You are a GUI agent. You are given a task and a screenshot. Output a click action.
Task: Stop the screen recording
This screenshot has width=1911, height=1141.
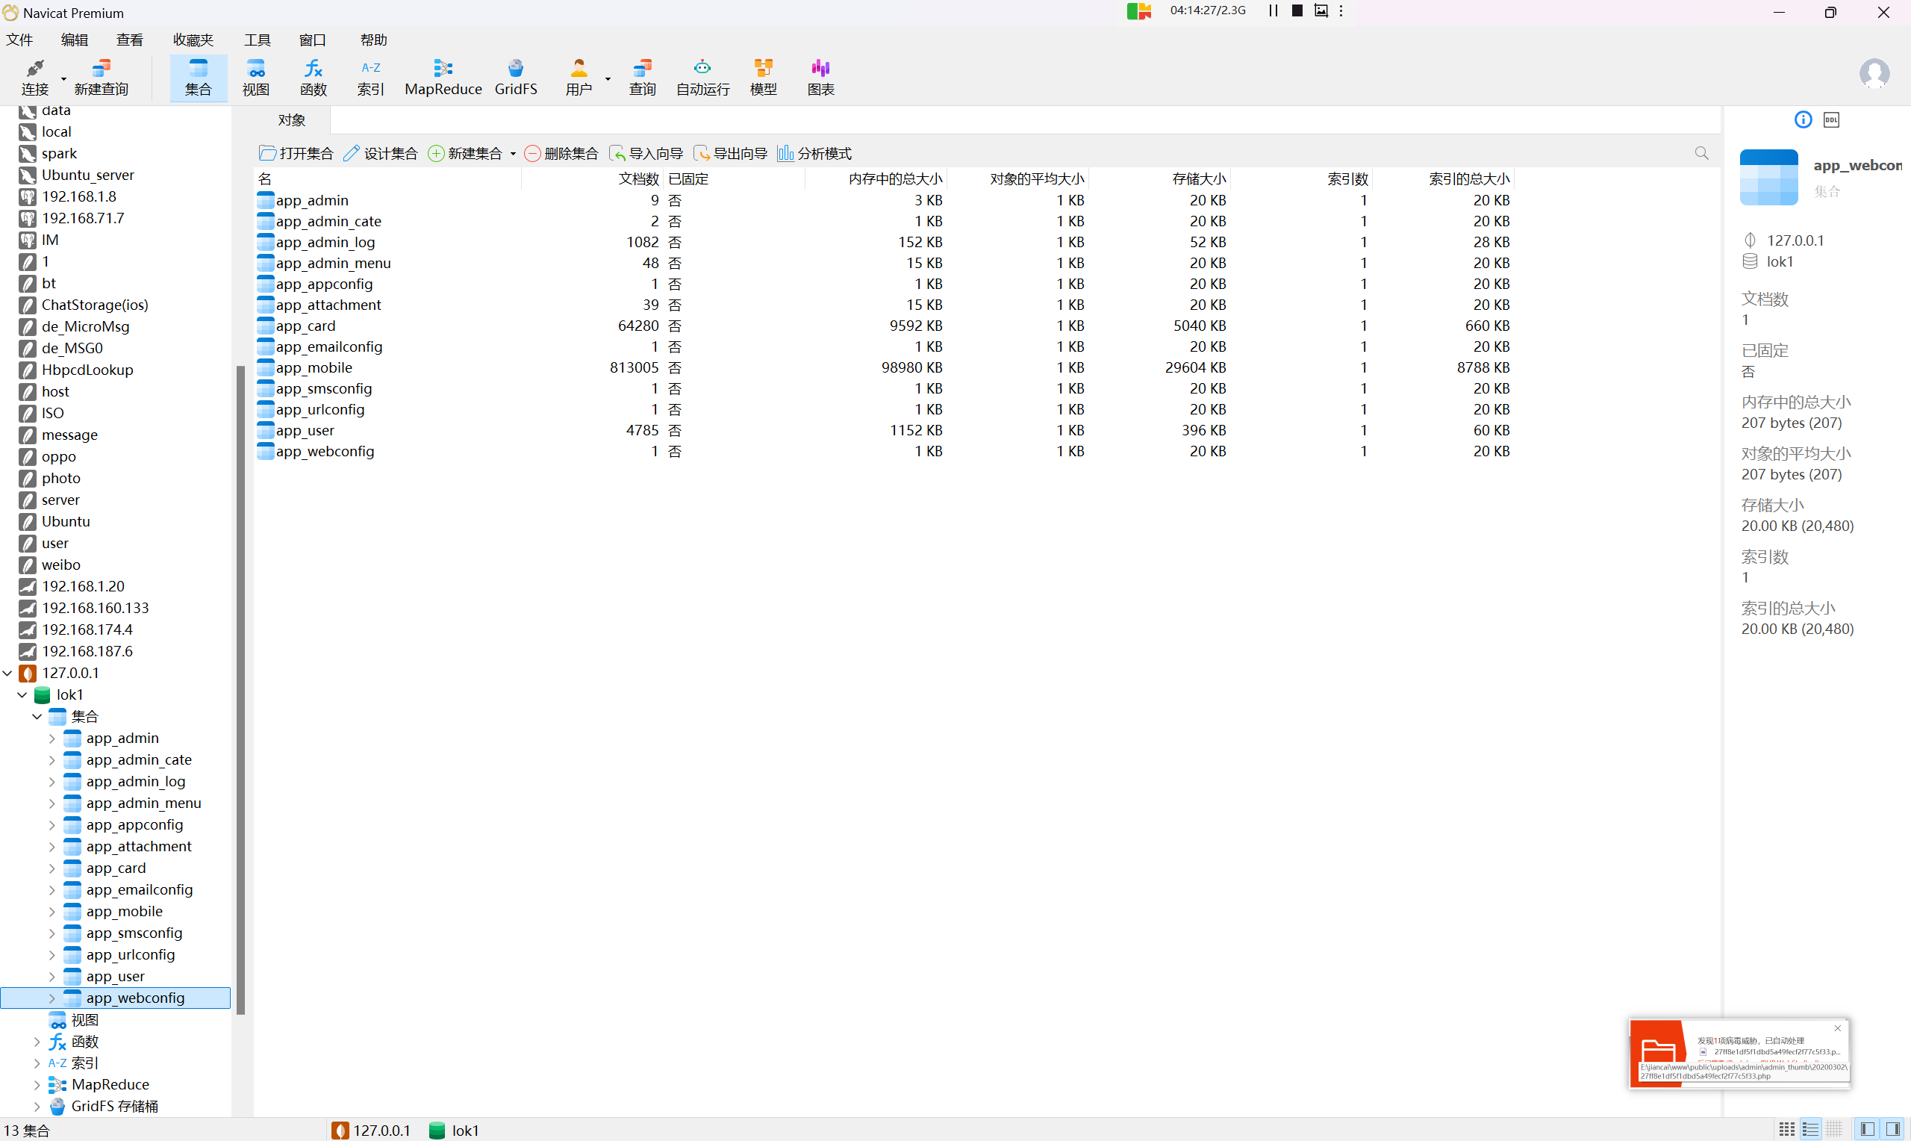click(1297, 10)
